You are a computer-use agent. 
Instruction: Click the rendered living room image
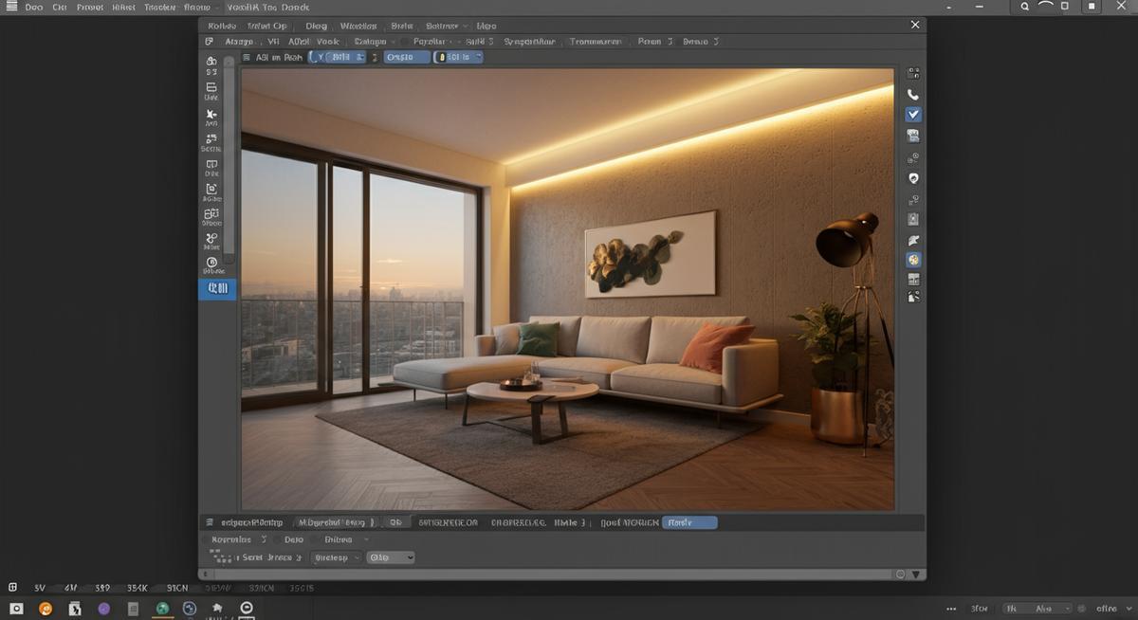point(567,289)
